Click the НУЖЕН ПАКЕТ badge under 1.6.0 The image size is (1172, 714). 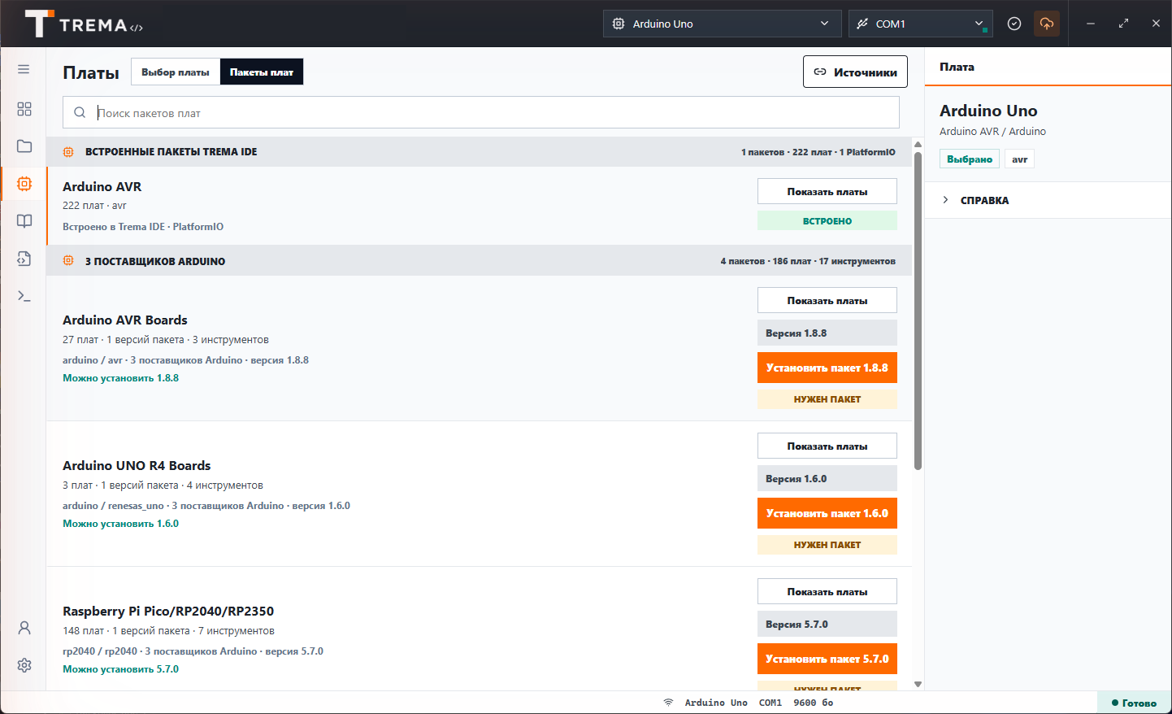click(827, 545)
